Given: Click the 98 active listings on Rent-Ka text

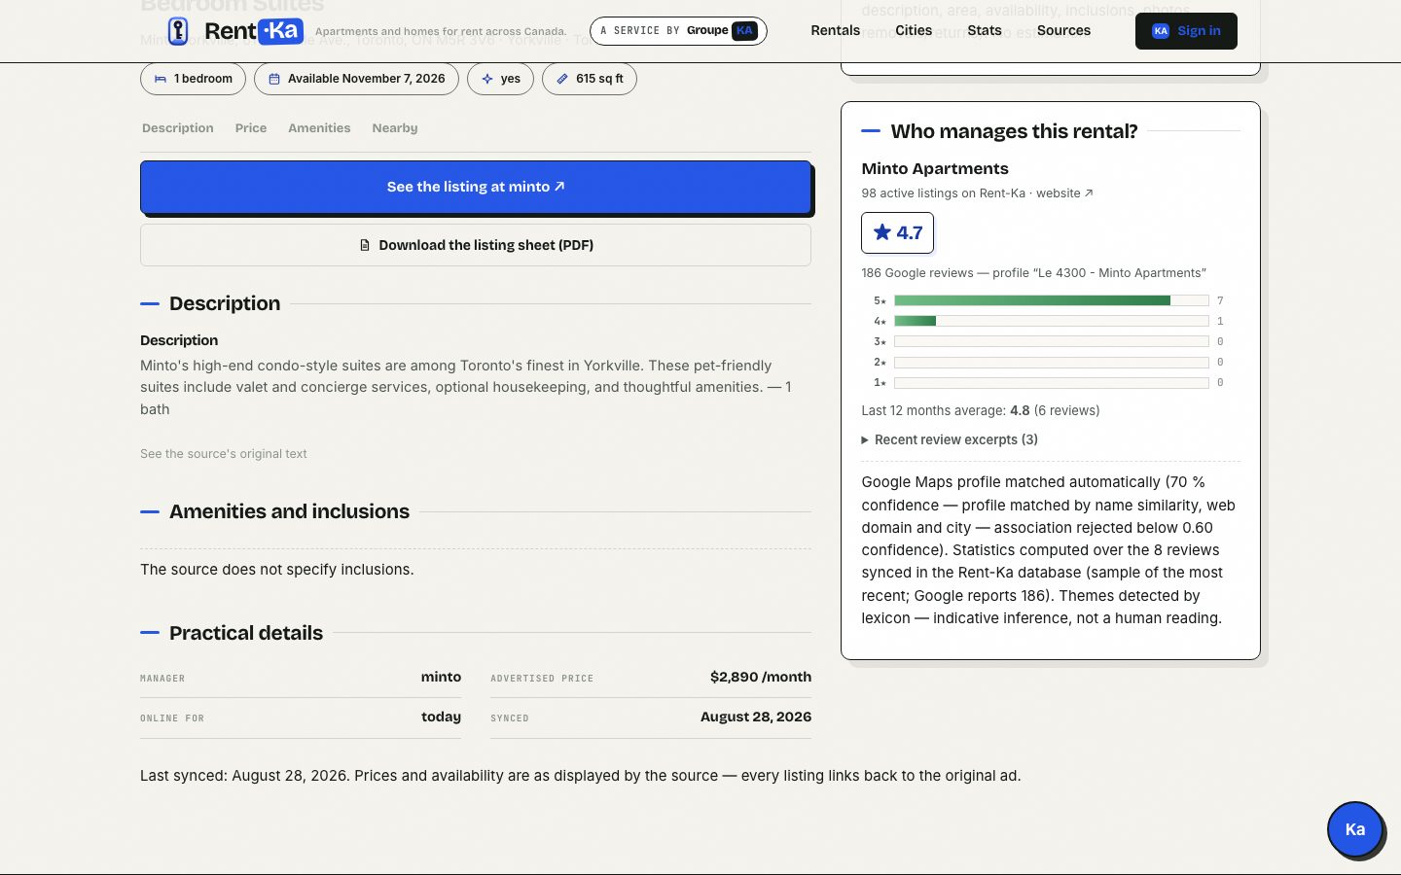Looking at the screenshot, I should [944, 193].
